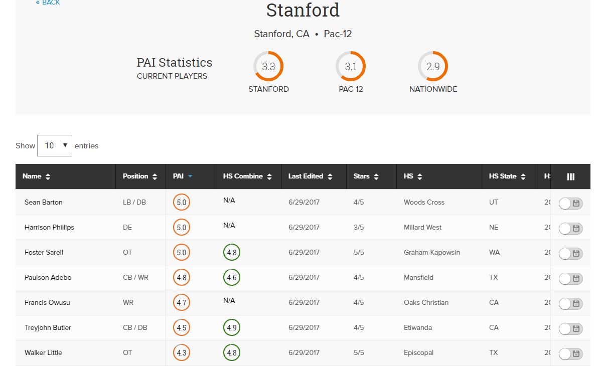
Task: Open player Sean Barton's name
Action: pyautogui.click(x=44, y=202)
